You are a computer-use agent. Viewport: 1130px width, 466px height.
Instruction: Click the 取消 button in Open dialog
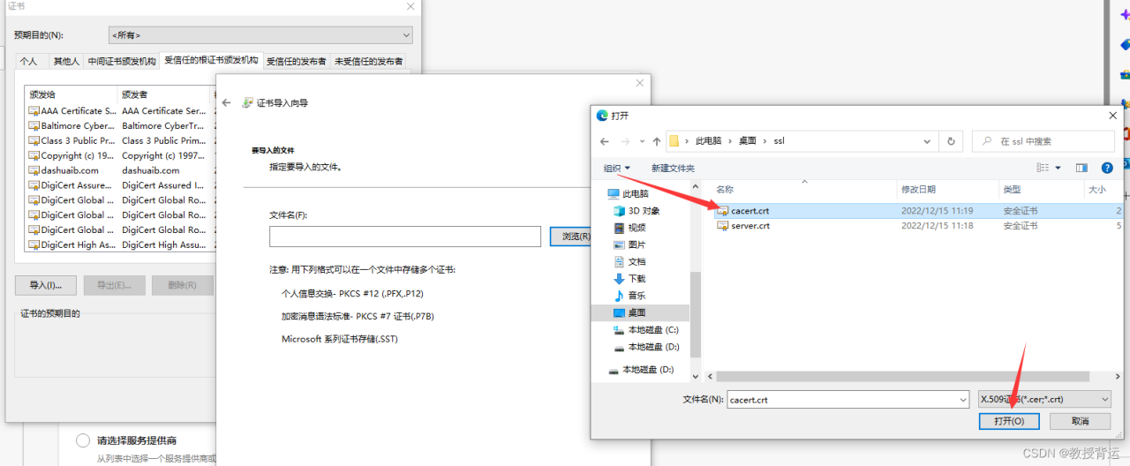tap(1080, 421)
